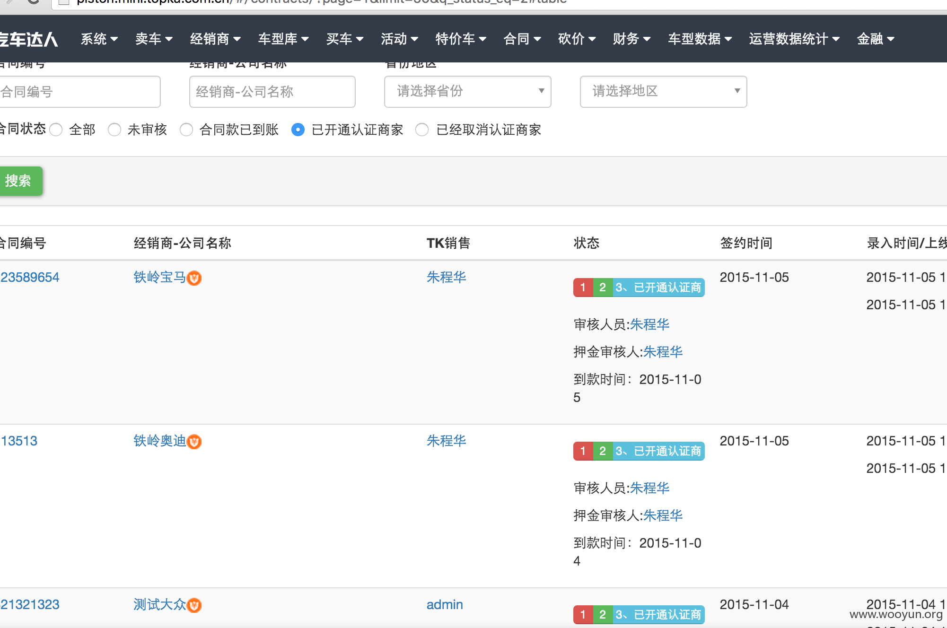Click green step 2 badge in 测试大众 row
947x628 pixels.
click(x=603, y=615)
